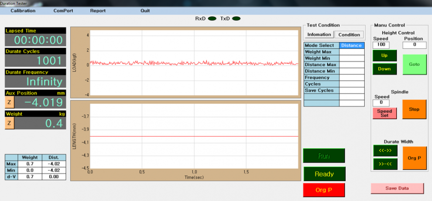This screenshot has width=432, height=201.
Task: Click the LENGTH(mm) chart area
Action: (194, 136)
